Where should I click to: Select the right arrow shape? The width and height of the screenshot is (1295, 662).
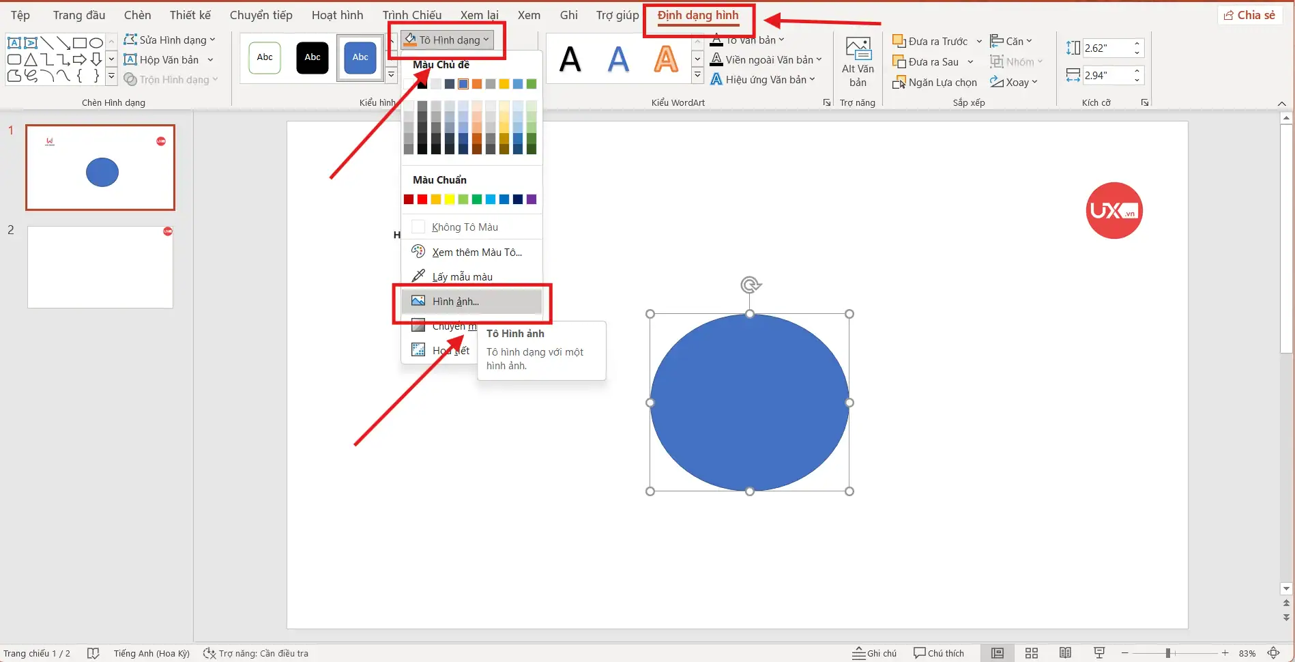pos(80,59)
